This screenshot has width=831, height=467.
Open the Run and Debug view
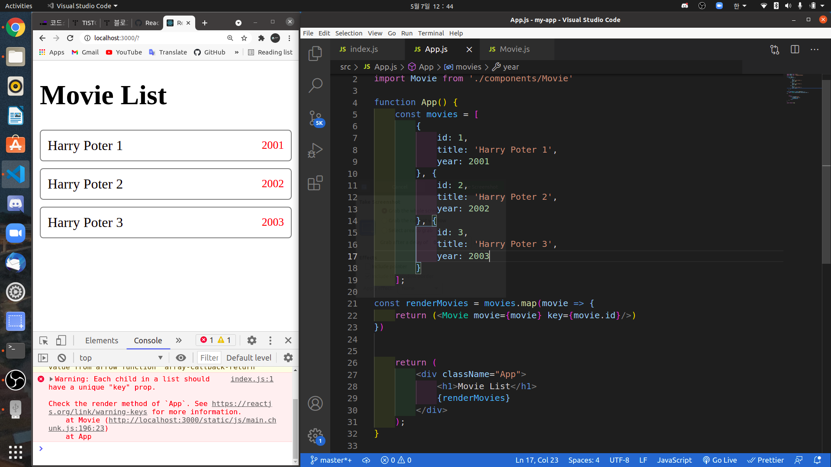pos(315,150)
